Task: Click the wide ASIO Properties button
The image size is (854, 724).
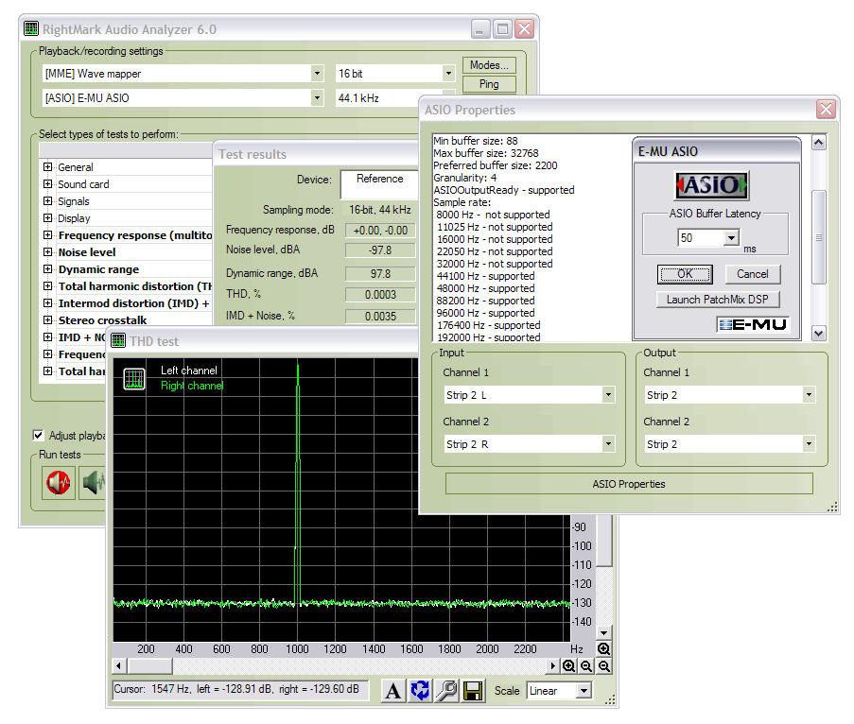Action: pos(629,484)
